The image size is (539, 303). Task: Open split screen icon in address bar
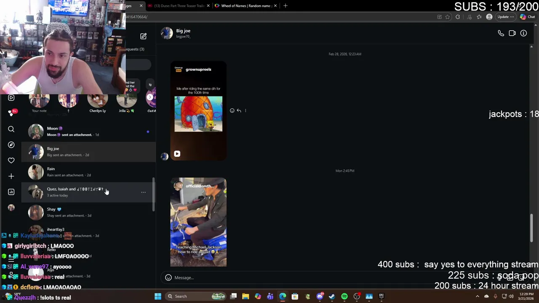click(x=439, y=17)
